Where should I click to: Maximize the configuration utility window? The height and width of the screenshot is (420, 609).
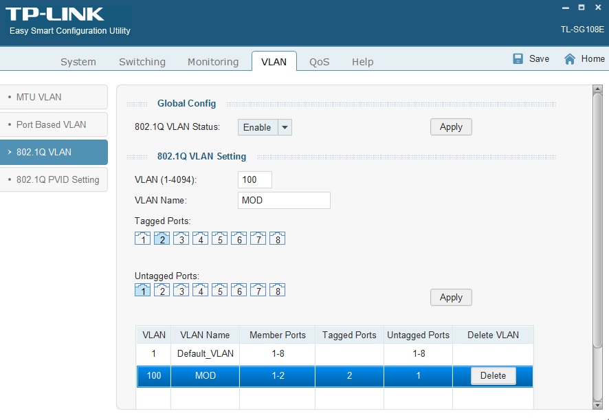point(582,8)
